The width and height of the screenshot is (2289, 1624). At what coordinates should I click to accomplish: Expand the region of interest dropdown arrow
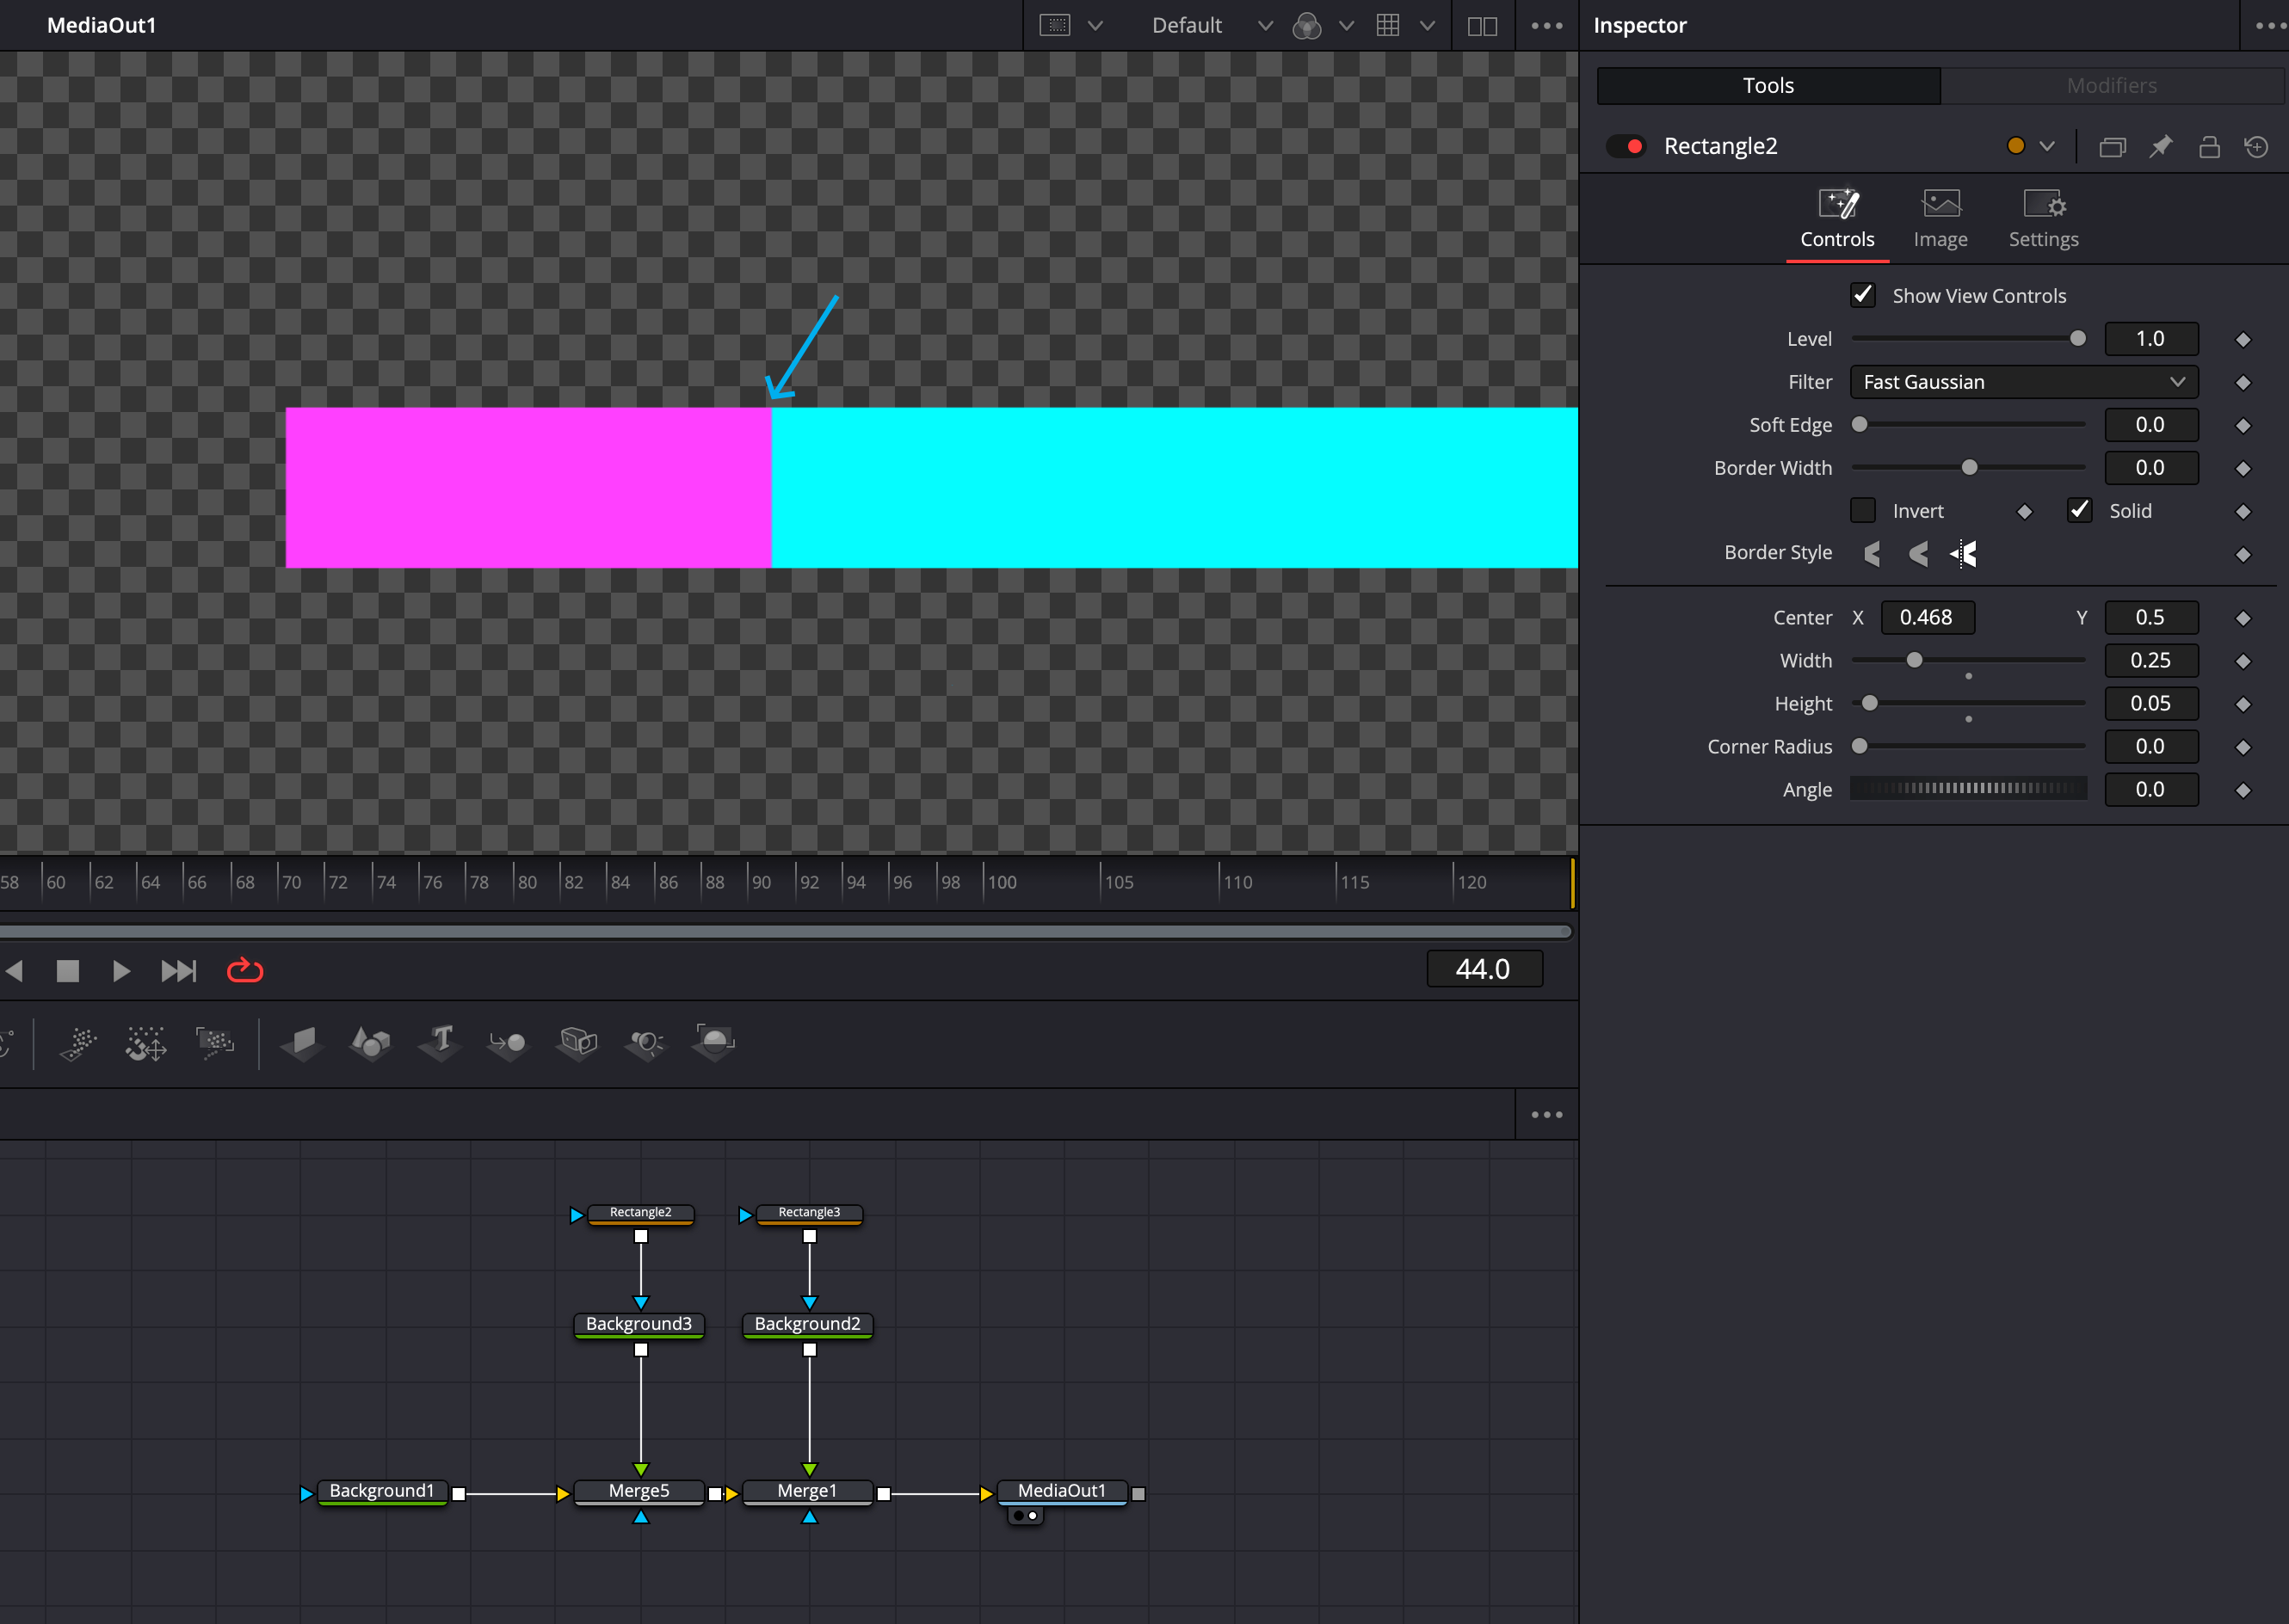coord(1095,26)
